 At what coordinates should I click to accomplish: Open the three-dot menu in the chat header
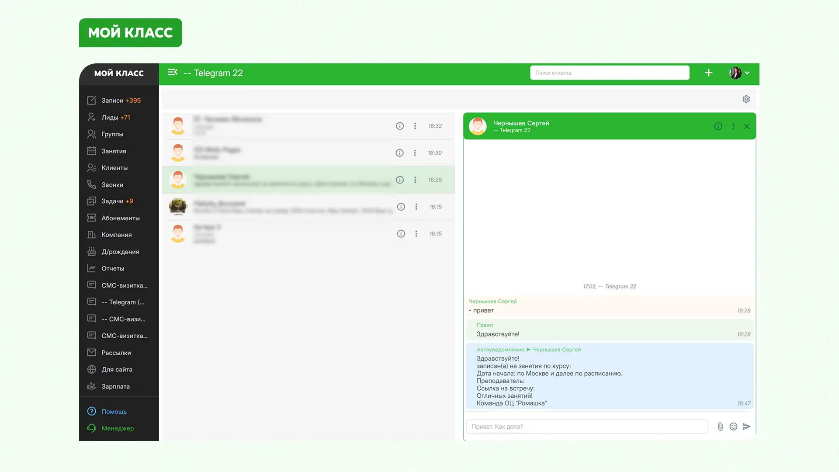click(x=734, y=126)
